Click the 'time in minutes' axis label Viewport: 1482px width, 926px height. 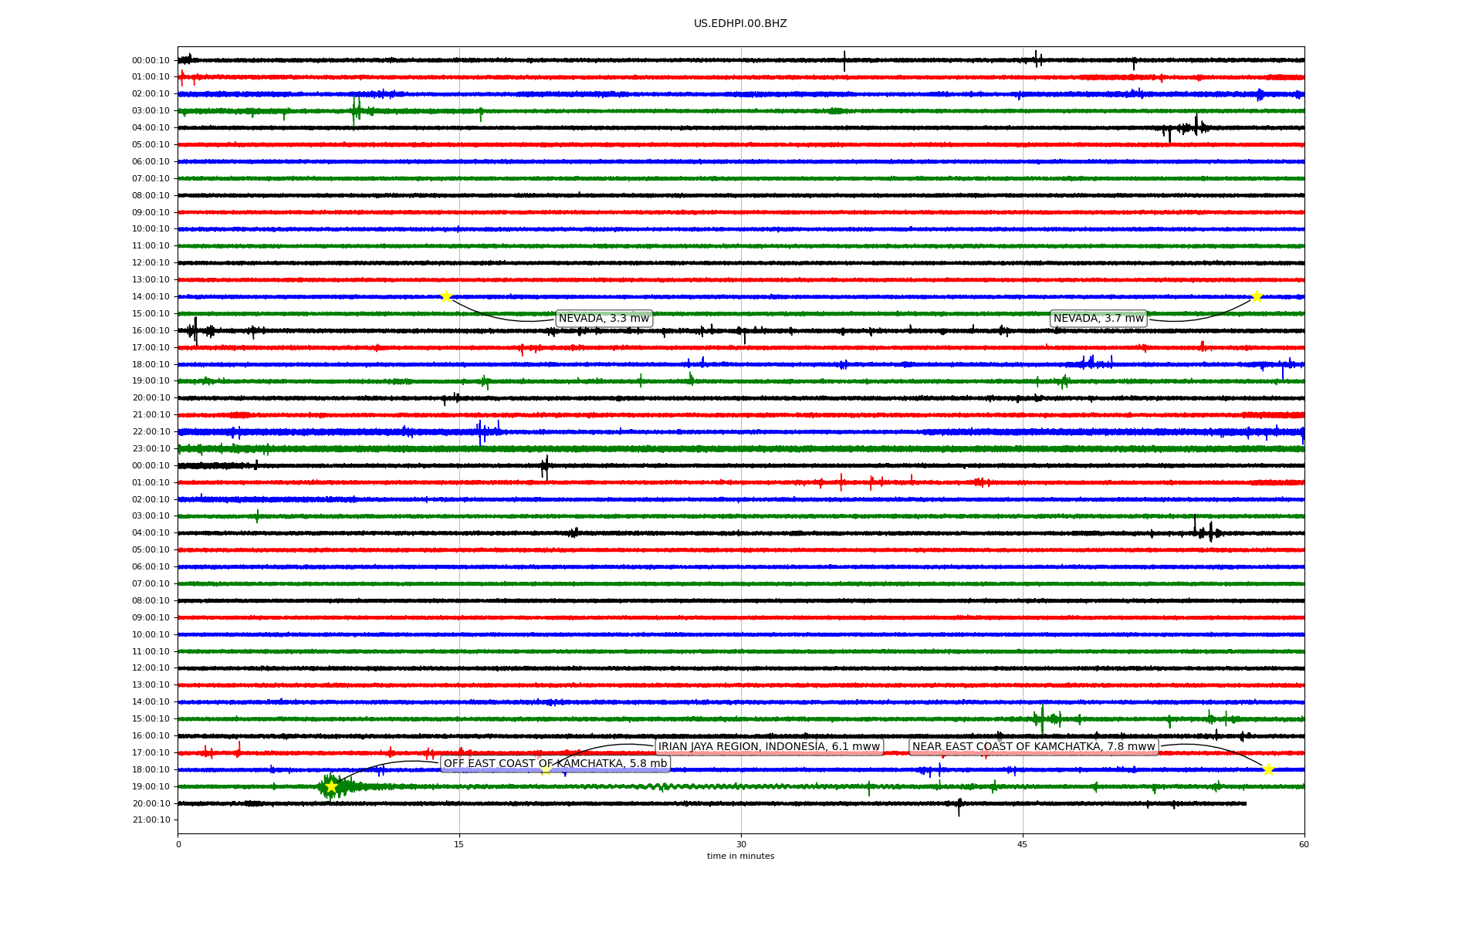[x=740, y=857]
